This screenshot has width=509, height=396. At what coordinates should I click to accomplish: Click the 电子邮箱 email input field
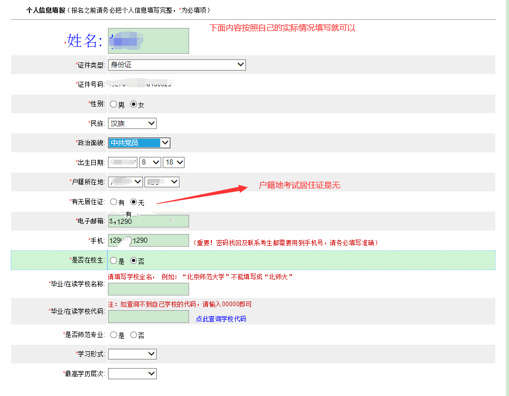148,221
